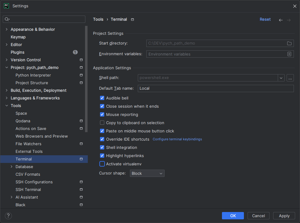
Task: Click project icon on selected Terminal row
Action: tap(81, 159)
